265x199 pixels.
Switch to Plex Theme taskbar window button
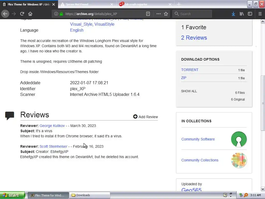point(48,195)
